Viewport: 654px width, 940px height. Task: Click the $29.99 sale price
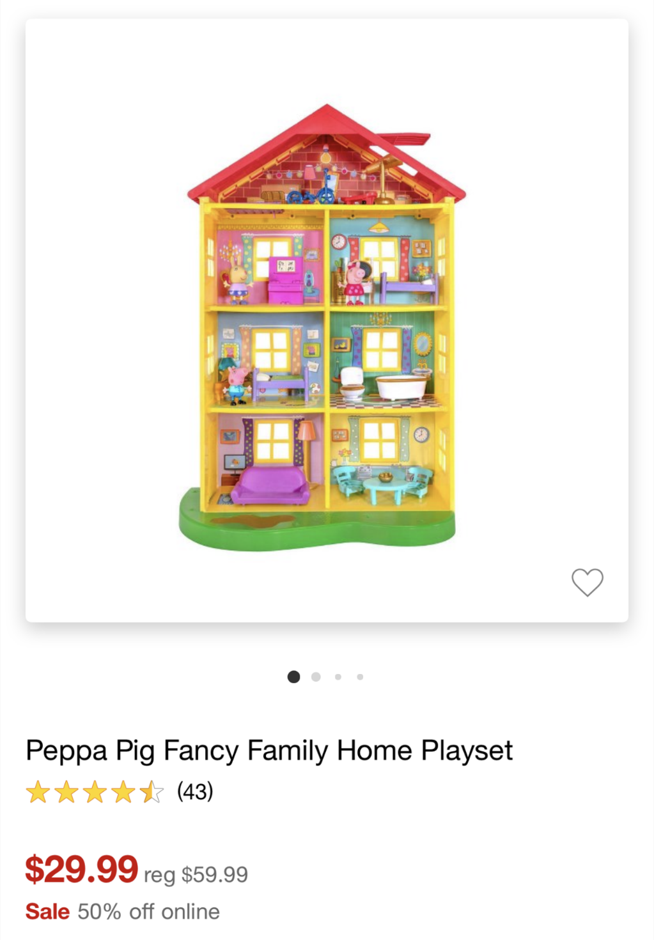pyautogui.click(x=81, y=869)
